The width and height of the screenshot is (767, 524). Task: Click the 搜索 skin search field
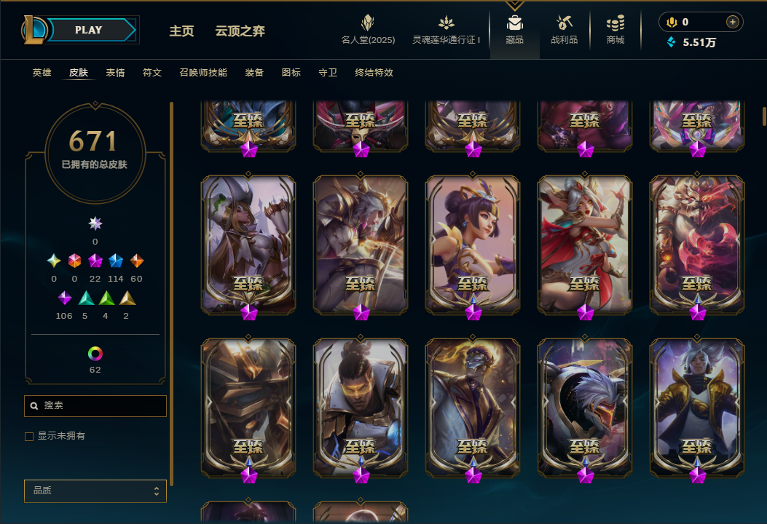[x=95, y=405]
